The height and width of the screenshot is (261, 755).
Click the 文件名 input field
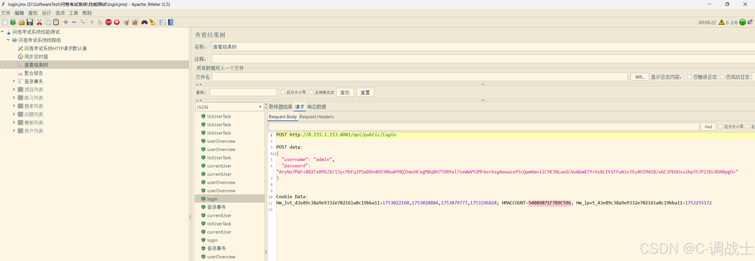click(420, 77)
